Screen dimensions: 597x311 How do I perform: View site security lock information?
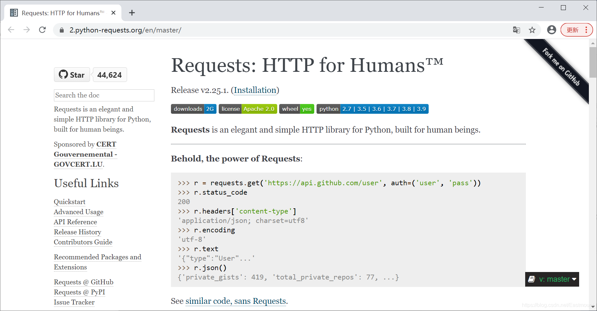(x=62, y=30)
